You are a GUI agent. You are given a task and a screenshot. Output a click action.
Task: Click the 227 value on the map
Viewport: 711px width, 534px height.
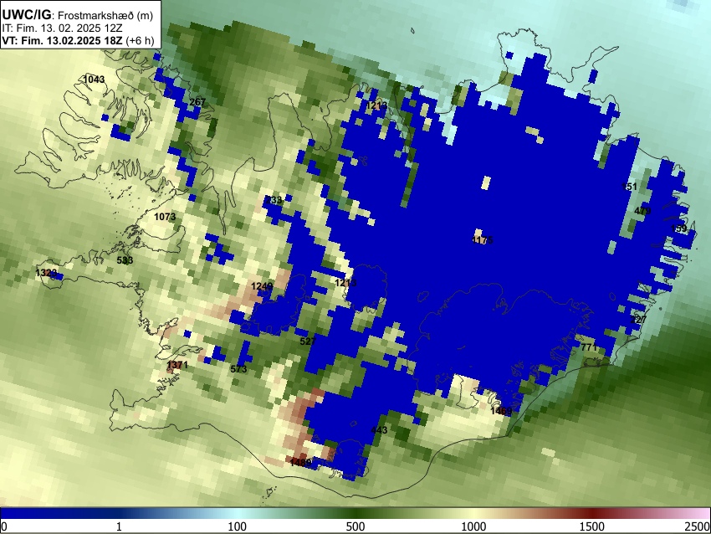point(638,320)
